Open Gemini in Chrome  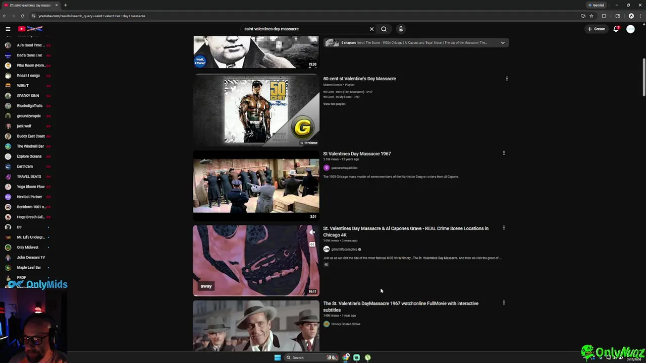pos(596,5)
